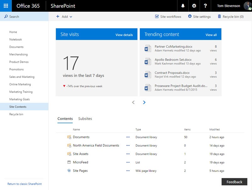Open the Office 365 app launcher
The width and height of the screenshot is (252, 190).
pos(6,6)
